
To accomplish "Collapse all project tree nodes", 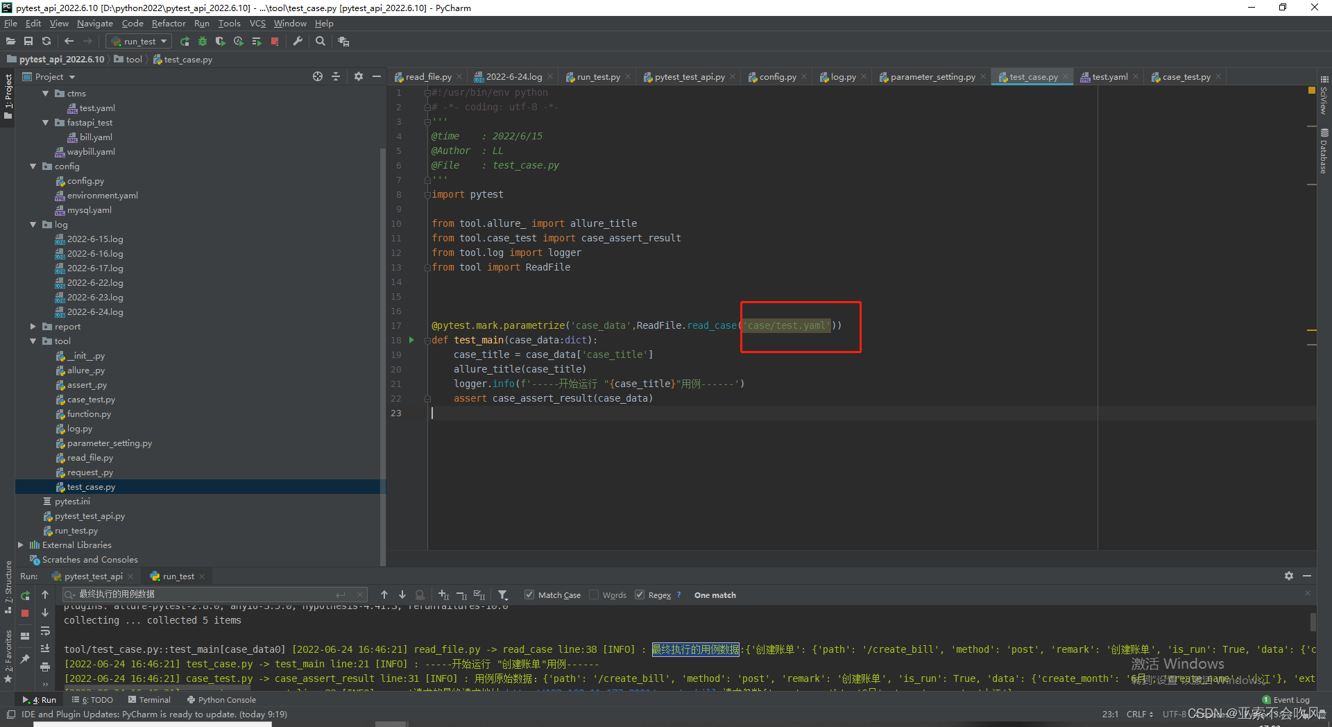I will pyautogui.click(x=336, y=77).
